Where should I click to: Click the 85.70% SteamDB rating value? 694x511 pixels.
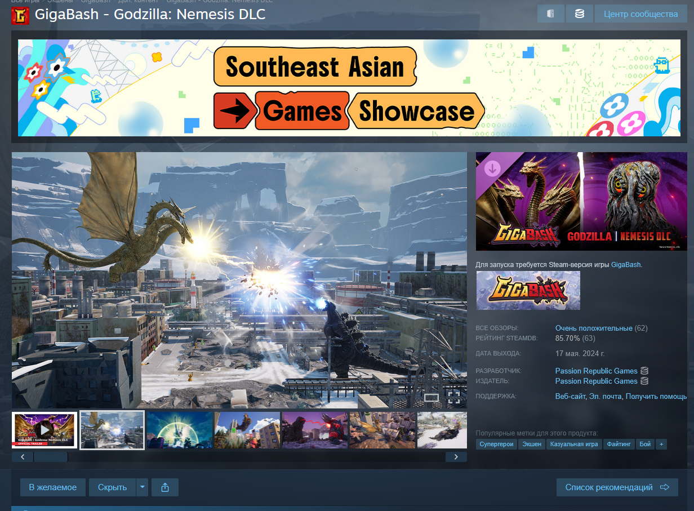point(567,338)
